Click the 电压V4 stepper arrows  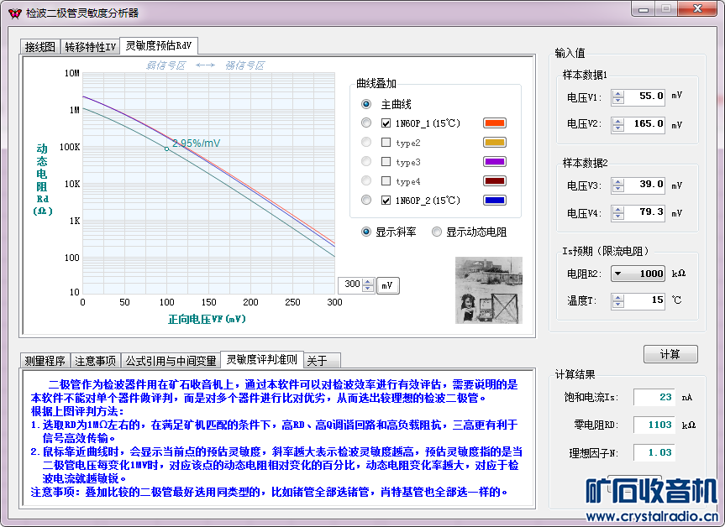pos(617,213)
